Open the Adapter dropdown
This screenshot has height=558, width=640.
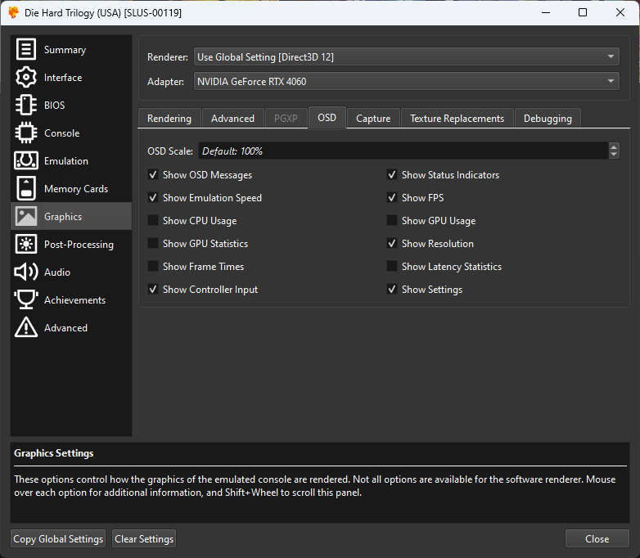pos(407,81)
